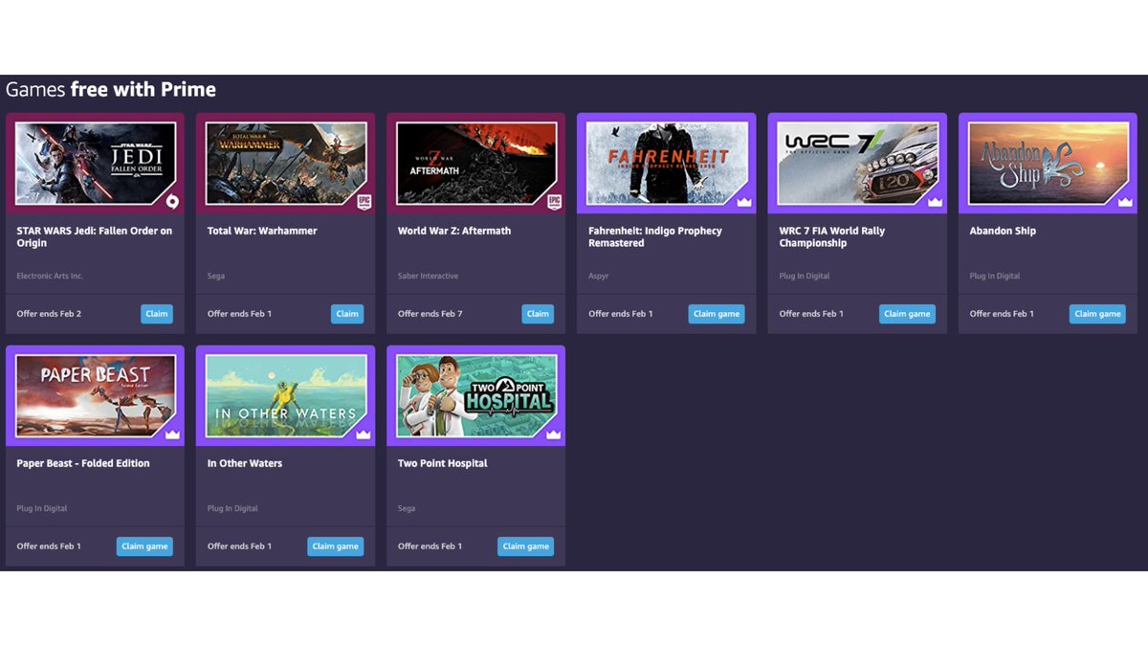Viewport: 1148px width, 646px height.
Task: Claim STAR WARS Jedi: Fallen Order
Action: click(157, 314)
